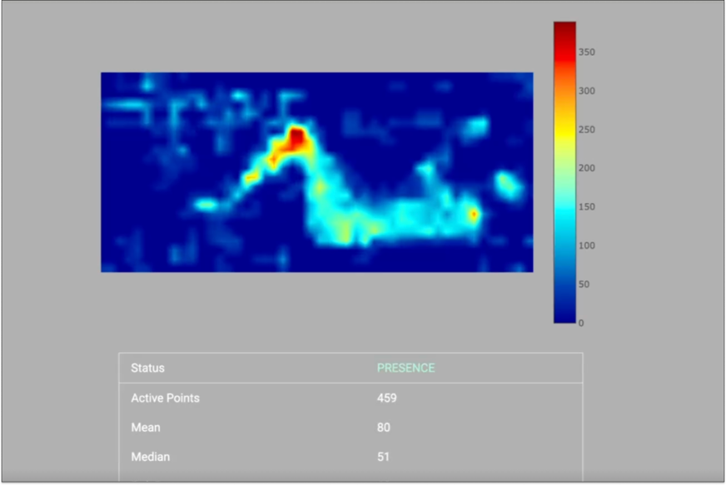Select the Mean row label
Screen dimensions: 726x485
[144, 428]
